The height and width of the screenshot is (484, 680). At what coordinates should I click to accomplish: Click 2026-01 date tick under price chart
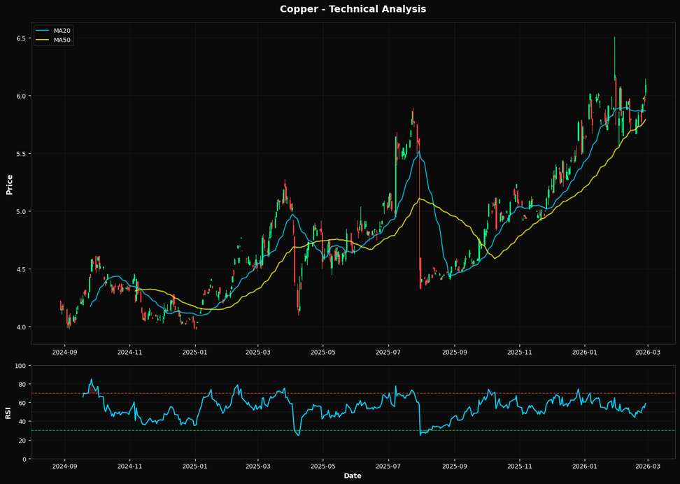[x=585, y=352]
